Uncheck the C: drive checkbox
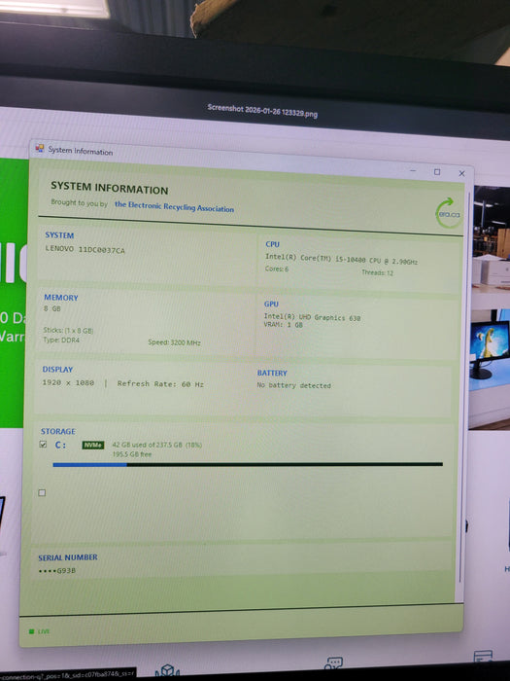This screenshot has height=681, width=510. coord(43,444)
